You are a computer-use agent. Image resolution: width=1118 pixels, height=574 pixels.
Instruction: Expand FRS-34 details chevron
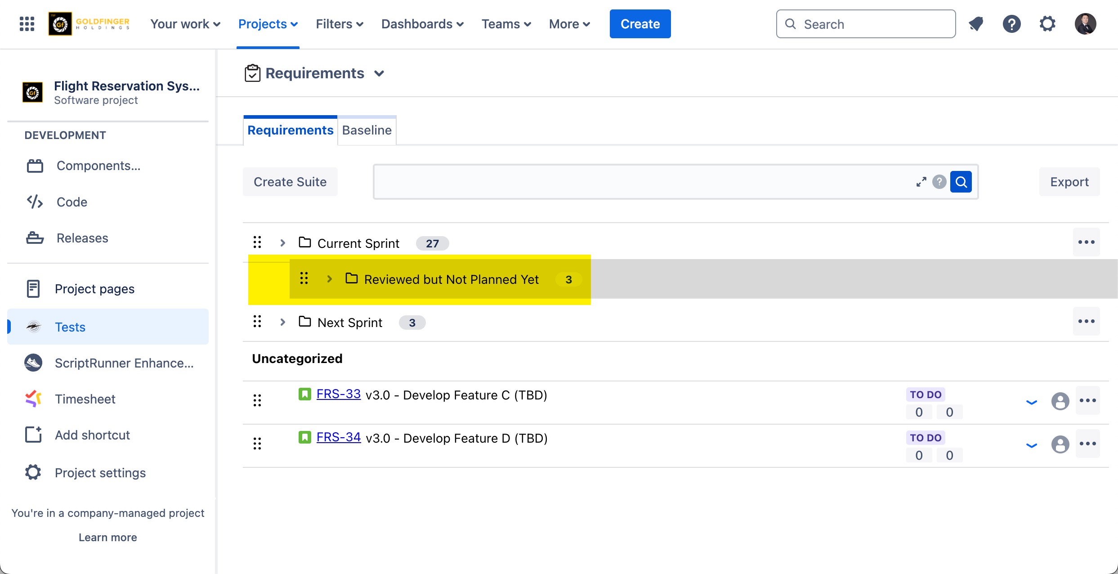(1031, 445)
